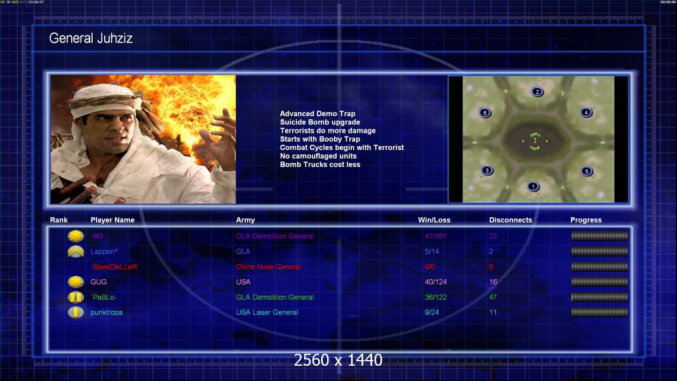This screenshot has height=381, width=677.
Task: Click the No camouflaged units line
Action: coord(318,156)
